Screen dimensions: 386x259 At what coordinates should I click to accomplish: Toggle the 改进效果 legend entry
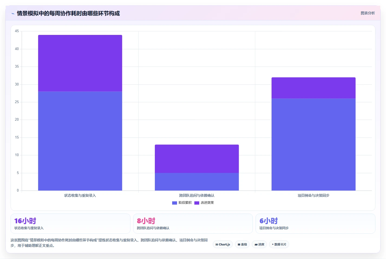coord(204,203)
